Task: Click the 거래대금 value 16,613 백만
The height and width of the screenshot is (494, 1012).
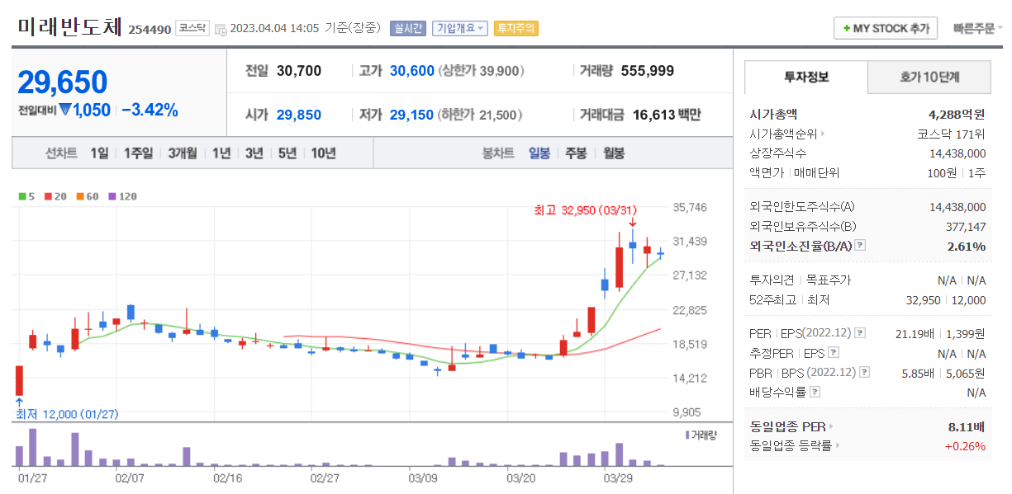Action: pos(666,115)
